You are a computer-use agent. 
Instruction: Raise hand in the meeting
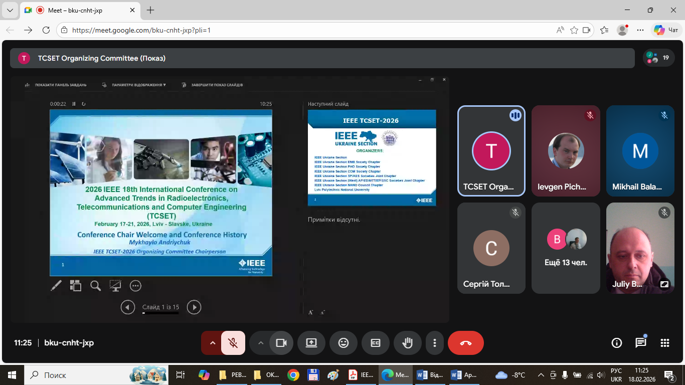coord(407,343)
